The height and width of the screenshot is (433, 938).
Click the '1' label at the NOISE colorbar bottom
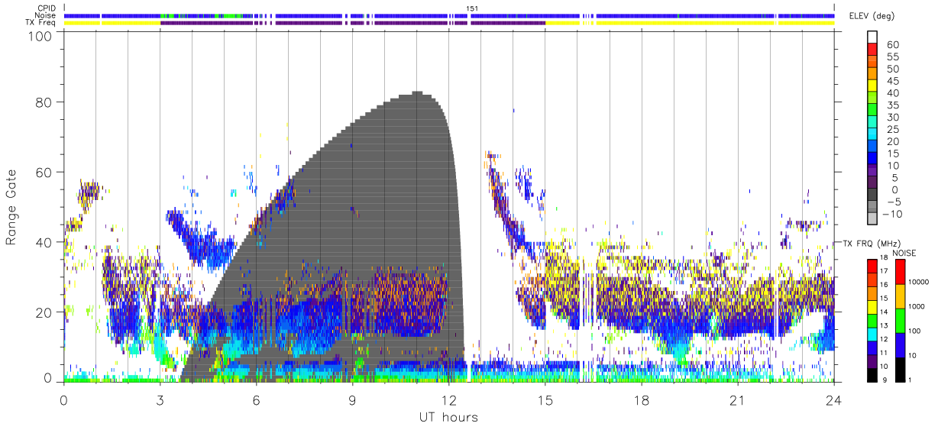pyautogui.click(x=911, y=380)
